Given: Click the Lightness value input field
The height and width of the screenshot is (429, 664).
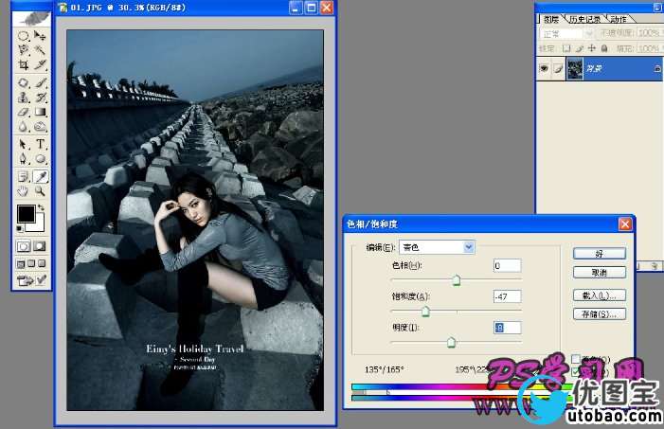Looking at the screenshot, I should [x=508, y=328].
